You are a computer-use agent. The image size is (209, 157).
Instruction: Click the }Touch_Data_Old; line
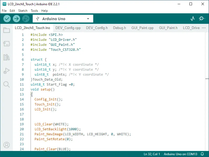pos(47,80)
